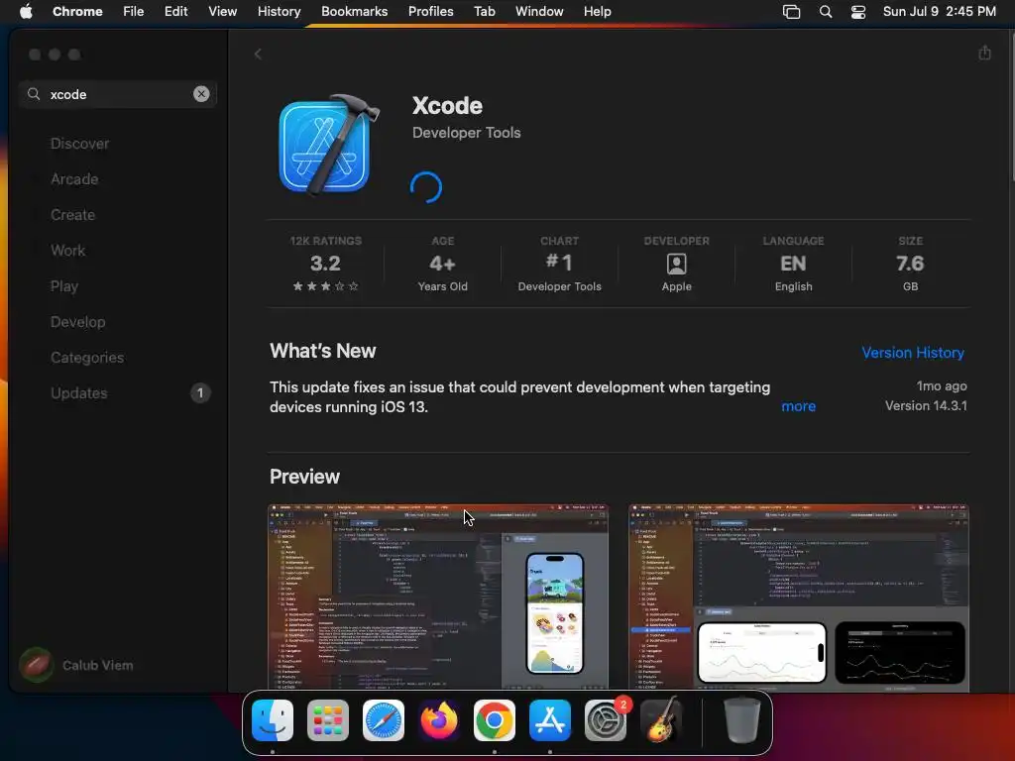Click the date and time in menu bar

(940, 11)
